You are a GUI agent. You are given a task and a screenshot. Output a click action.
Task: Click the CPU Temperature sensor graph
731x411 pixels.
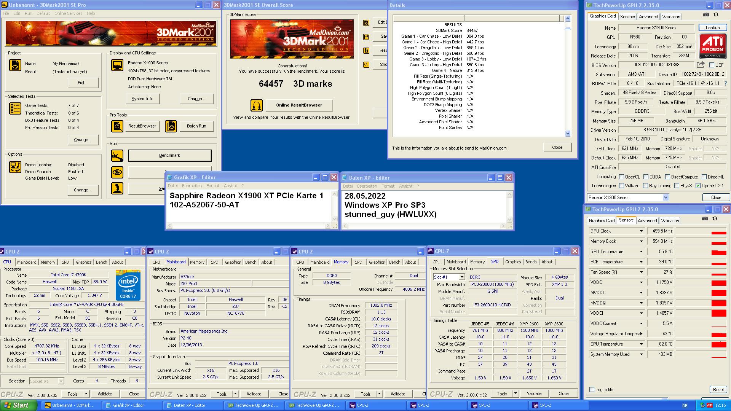pos(701,344)
